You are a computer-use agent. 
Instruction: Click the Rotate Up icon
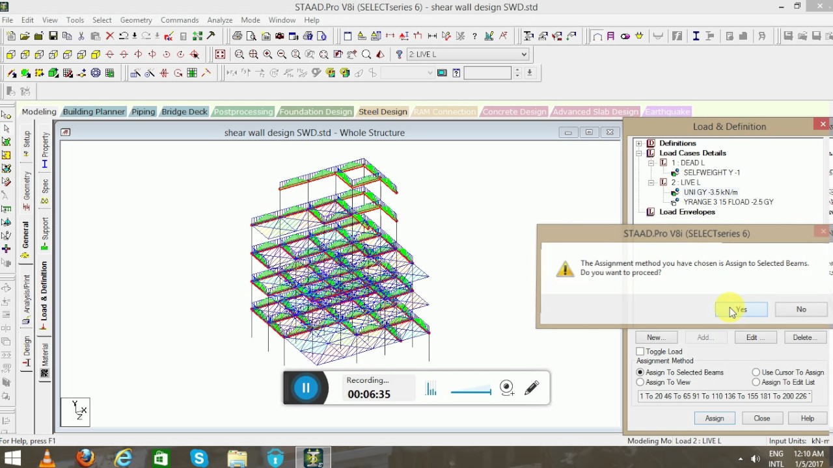click(x=109, y=55)
